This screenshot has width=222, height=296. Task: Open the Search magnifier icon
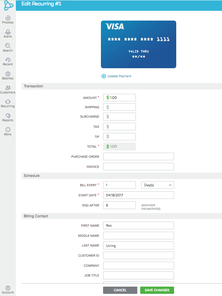pyautogui.click(x=8, y=46)
